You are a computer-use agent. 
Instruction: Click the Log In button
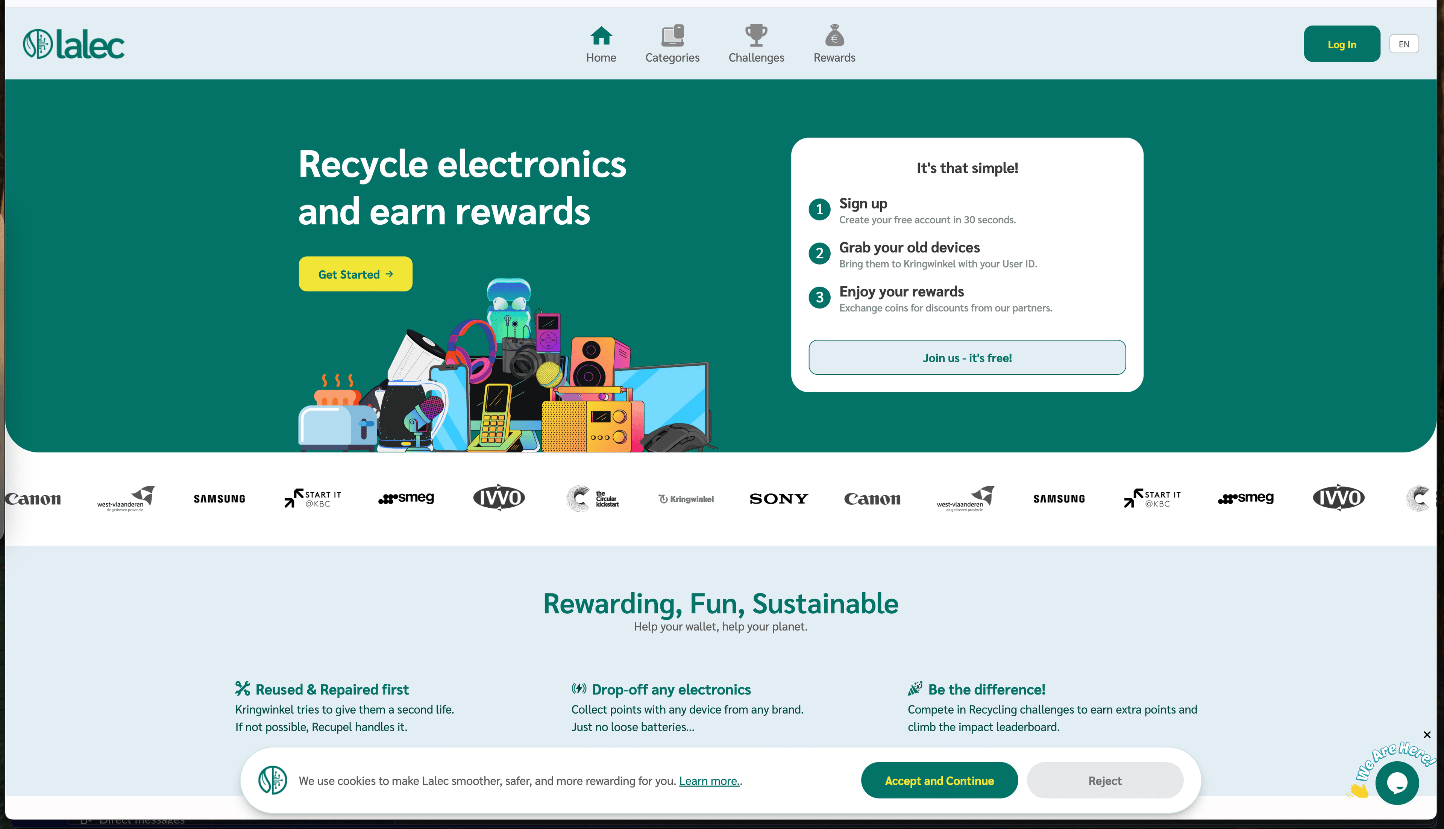pos(1341,44)
